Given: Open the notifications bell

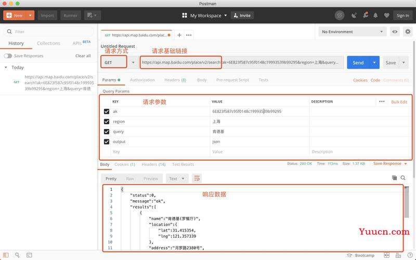Looking at the screenshot, I should (375, 16).
